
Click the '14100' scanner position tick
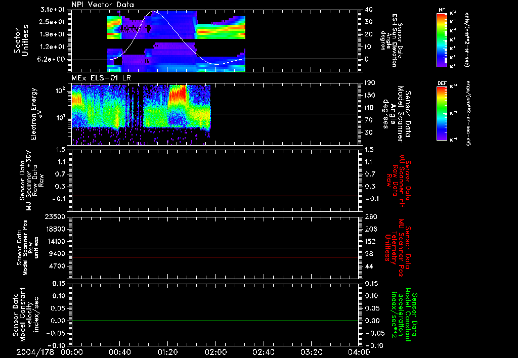(x=55, y=241)
